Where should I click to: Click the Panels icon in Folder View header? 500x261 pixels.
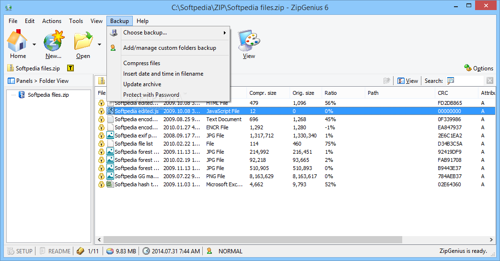[x=11, y=81]
